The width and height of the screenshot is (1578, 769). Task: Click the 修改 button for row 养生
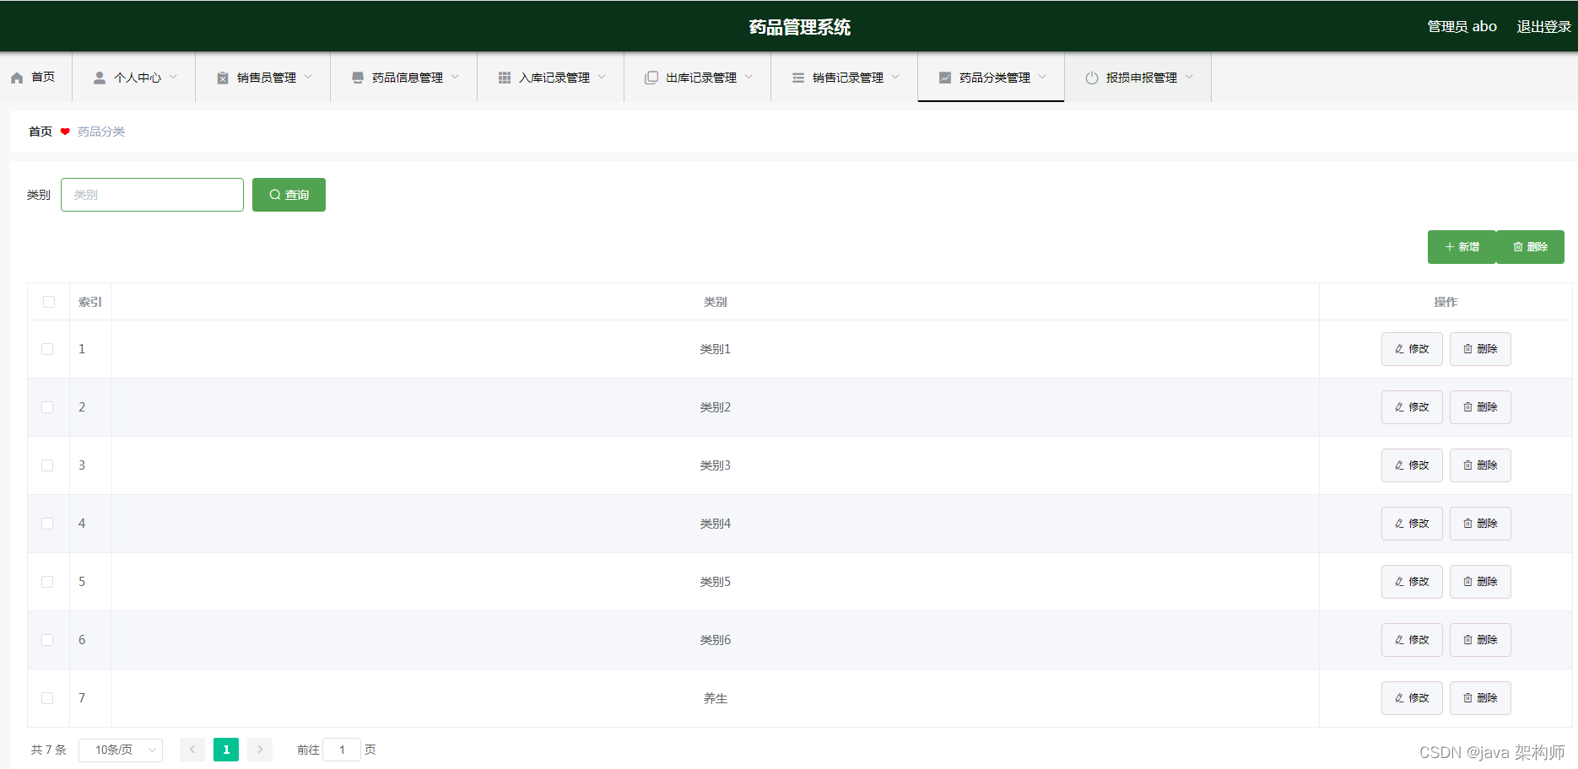1412,698
